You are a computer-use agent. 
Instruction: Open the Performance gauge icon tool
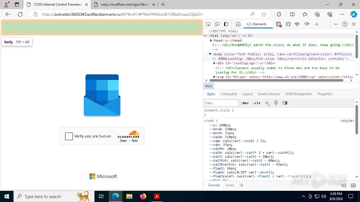click(x=307, y=24)
